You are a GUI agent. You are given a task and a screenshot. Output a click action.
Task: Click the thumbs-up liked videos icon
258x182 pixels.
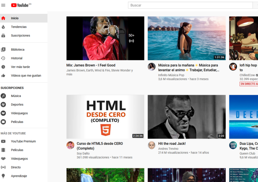point(3,76)
